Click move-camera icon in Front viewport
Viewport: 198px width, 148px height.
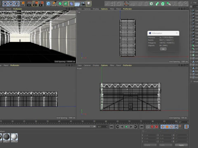[179, 65]
